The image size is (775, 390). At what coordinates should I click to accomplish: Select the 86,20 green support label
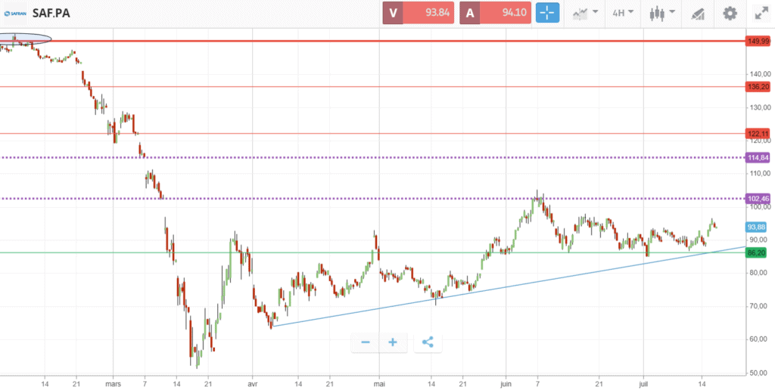click(758, 252)
